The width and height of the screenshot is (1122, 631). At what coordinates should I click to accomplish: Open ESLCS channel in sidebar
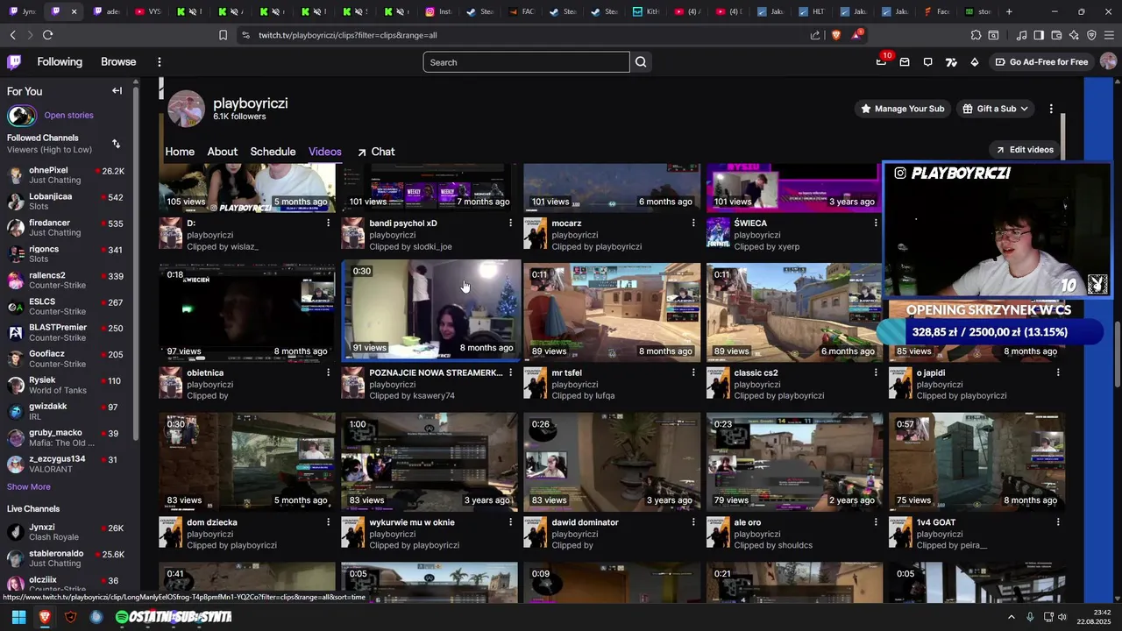[67, 307]
